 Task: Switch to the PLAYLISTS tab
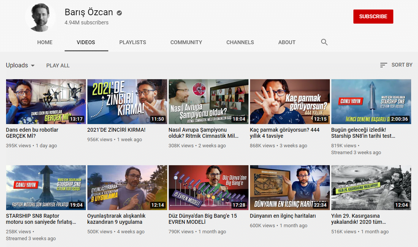point(133,42)
